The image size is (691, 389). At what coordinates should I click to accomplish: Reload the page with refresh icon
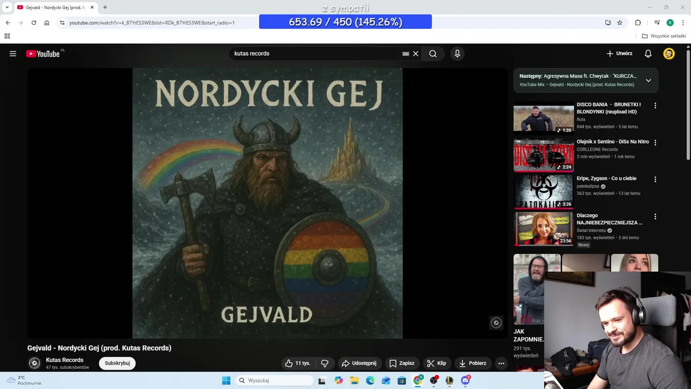pos(33,23)
